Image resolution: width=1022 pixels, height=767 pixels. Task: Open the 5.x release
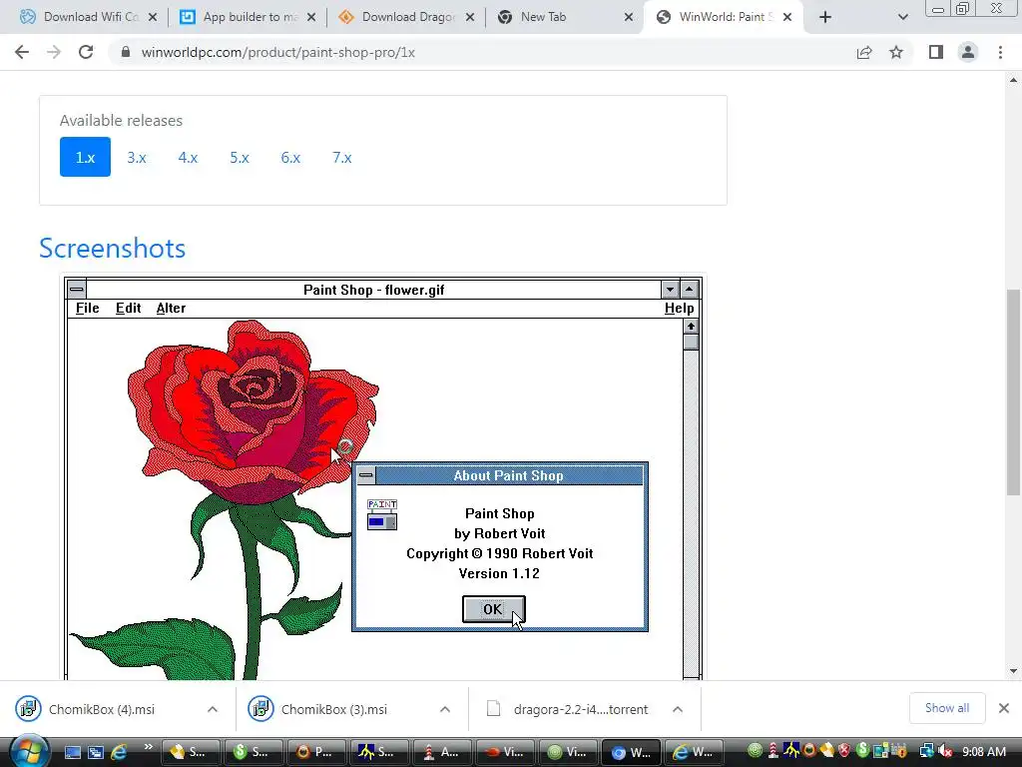click(x=240, y=157)
